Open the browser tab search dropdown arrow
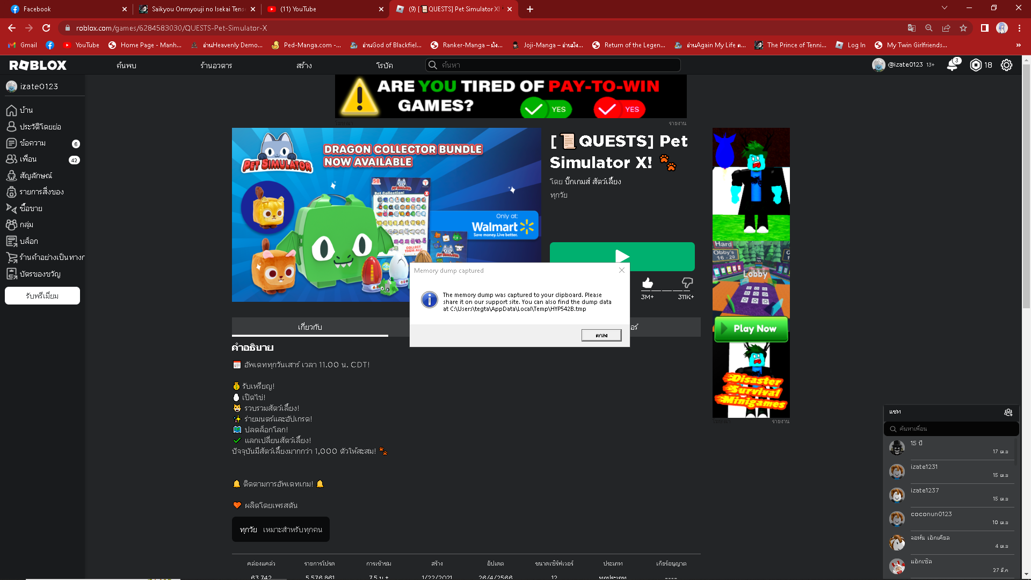The height and width of the screenshot is (580, 1031). click(x=944, y=8)
